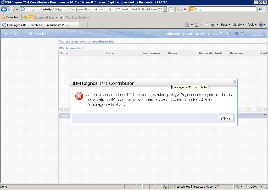The height and width of the screenshot is (190, 268).
Task: Open the search provider options dropdown
Action: coord(265,9)
